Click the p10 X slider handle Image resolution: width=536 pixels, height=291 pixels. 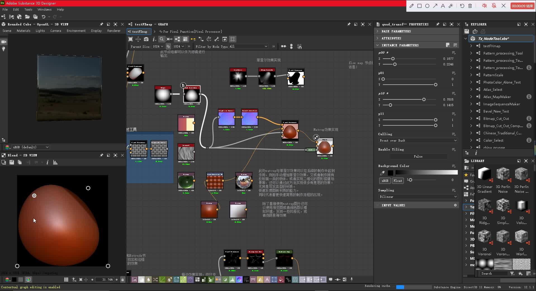click(424, 99)
